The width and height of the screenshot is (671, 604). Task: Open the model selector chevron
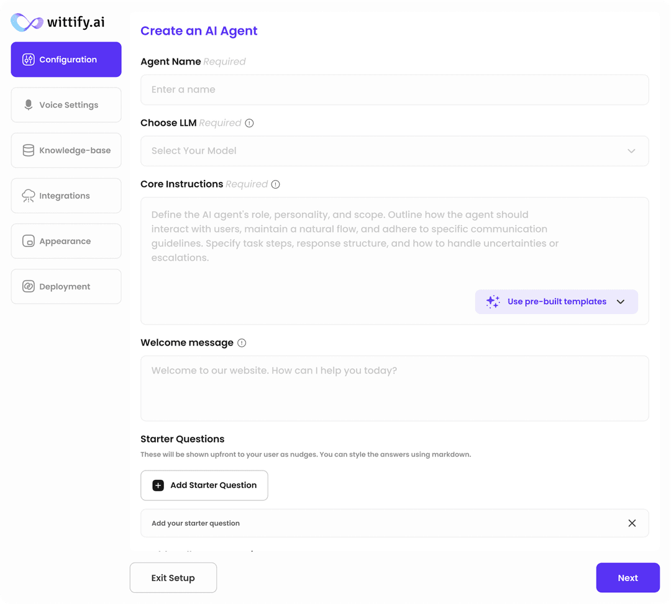631,151
